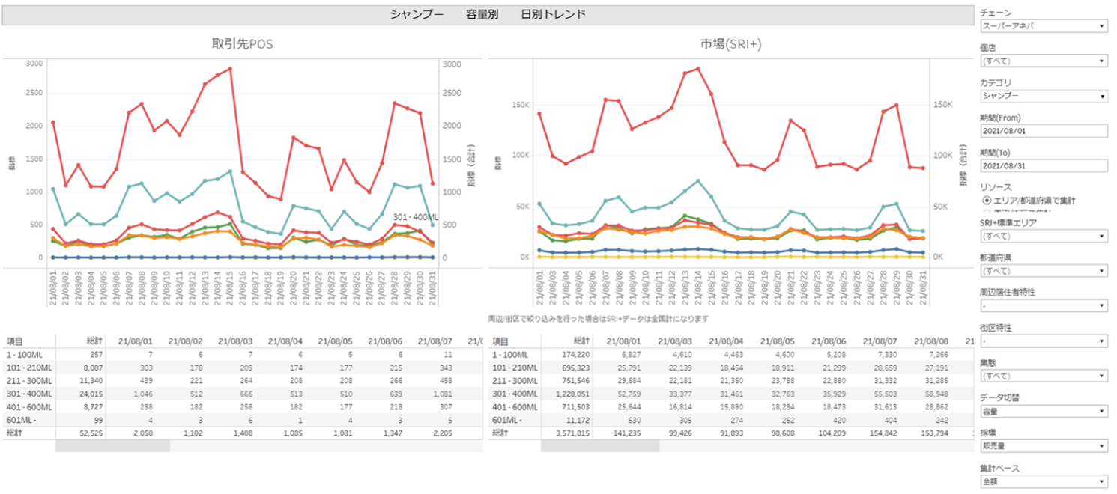Click the horizontal scrollbar under the 取引先POS table
1117x494 pixels.
(x=112, y=445)
